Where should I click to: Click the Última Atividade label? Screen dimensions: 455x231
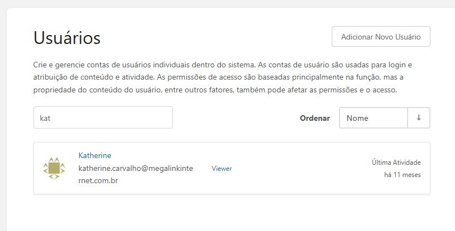coord(396,163)
